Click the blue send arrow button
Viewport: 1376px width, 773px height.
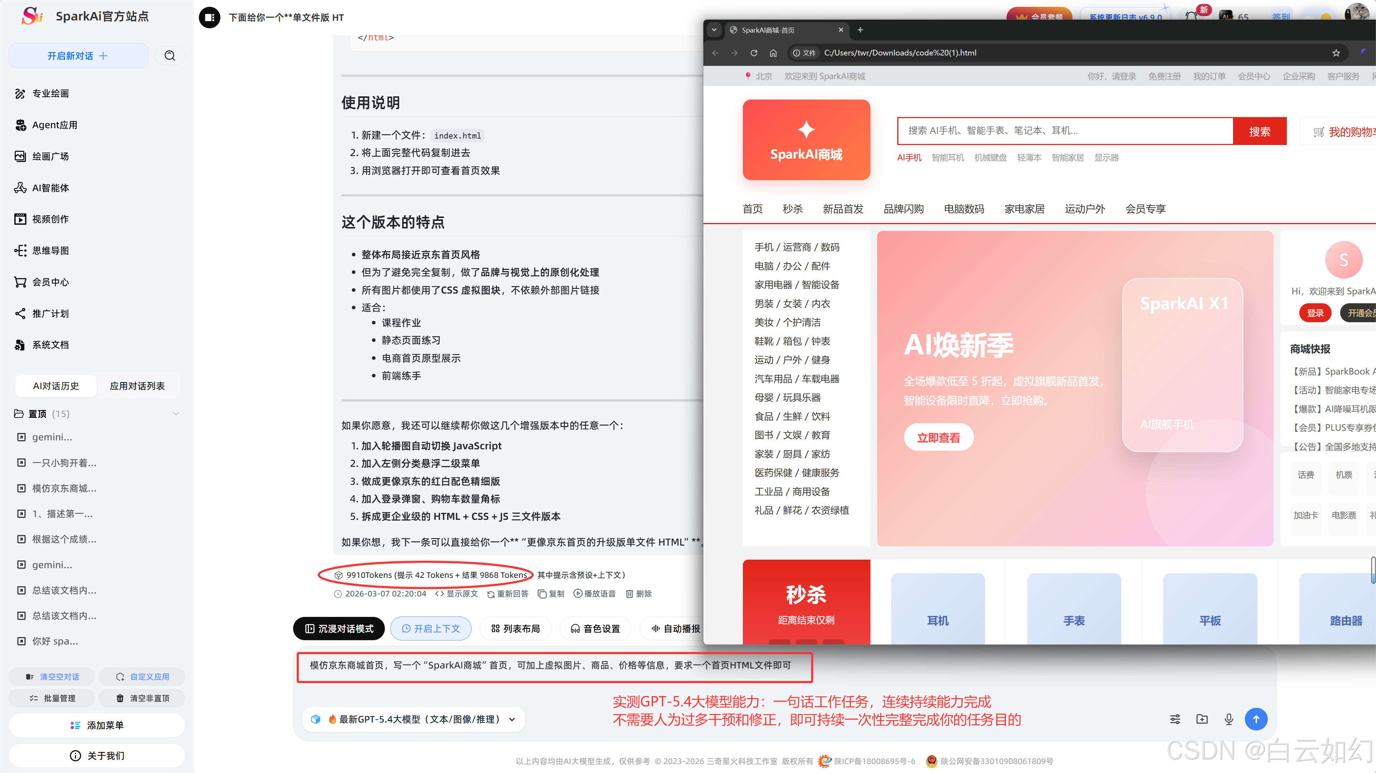click(x=1256, y=719)
